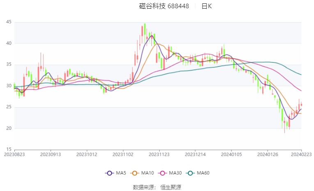Toggle the MA10 legend marker
The height and width of the screenshot is (191, 314).
[x=135, y=173]
